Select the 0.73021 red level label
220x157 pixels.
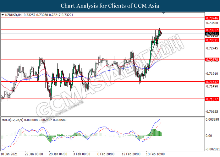[212, 40]
